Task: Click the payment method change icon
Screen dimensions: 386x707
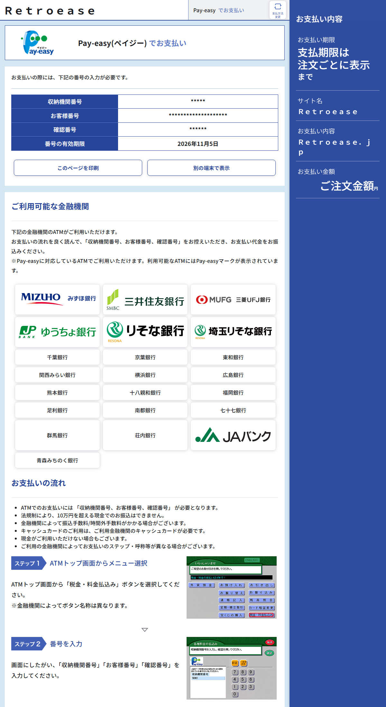Action: point(278,10)
